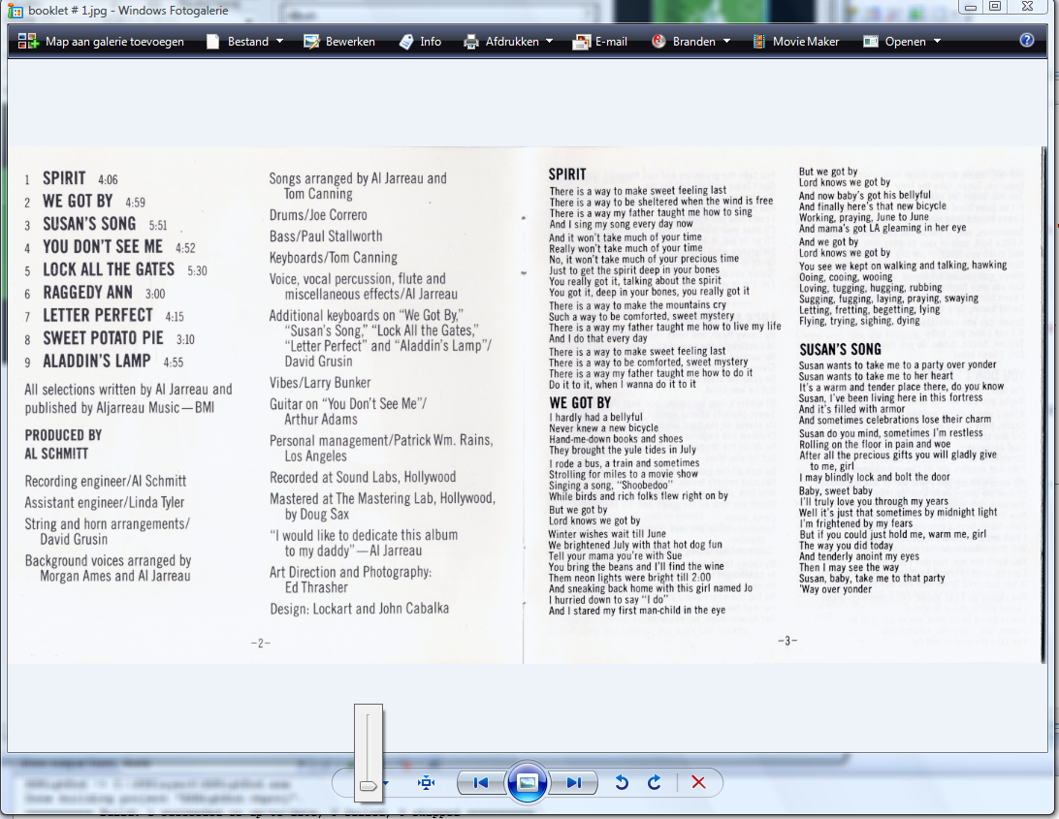Rotate the photo counterclockwise

[x=622, y=782]
